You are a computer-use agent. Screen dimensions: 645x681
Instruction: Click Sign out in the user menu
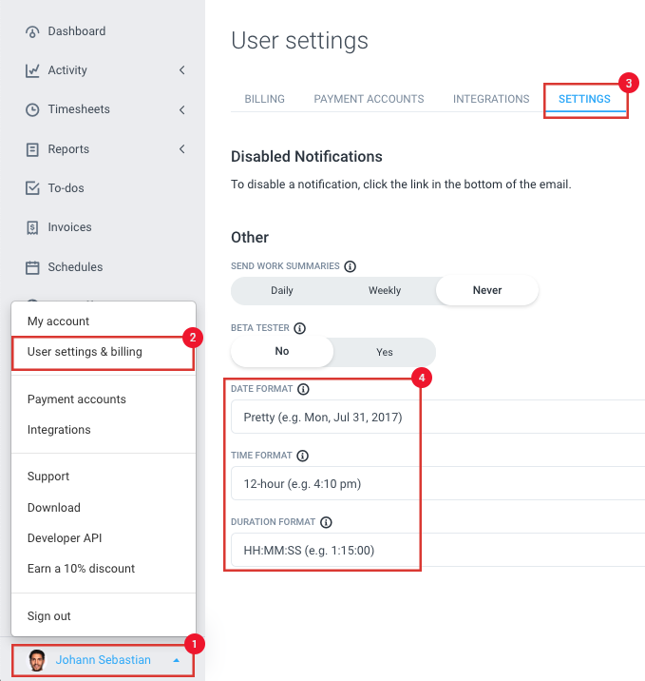coord(49,616)
